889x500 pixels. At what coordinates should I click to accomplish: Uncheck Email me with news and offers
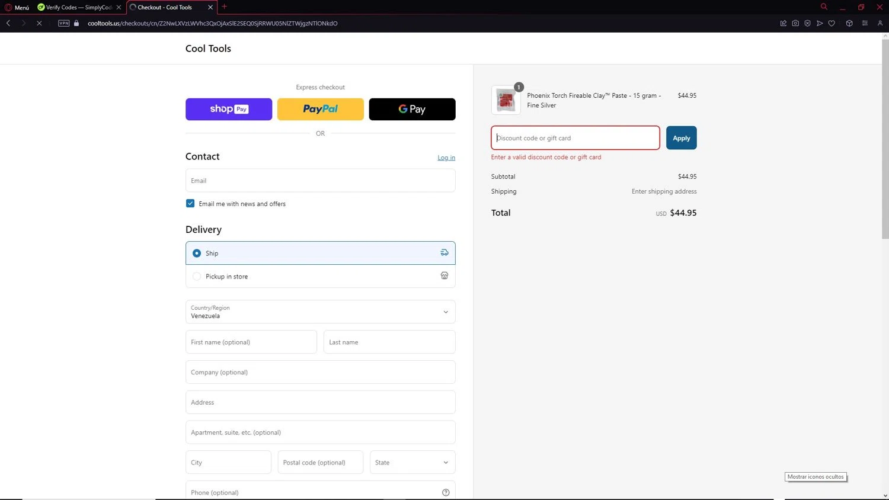(x=190, y=203)
